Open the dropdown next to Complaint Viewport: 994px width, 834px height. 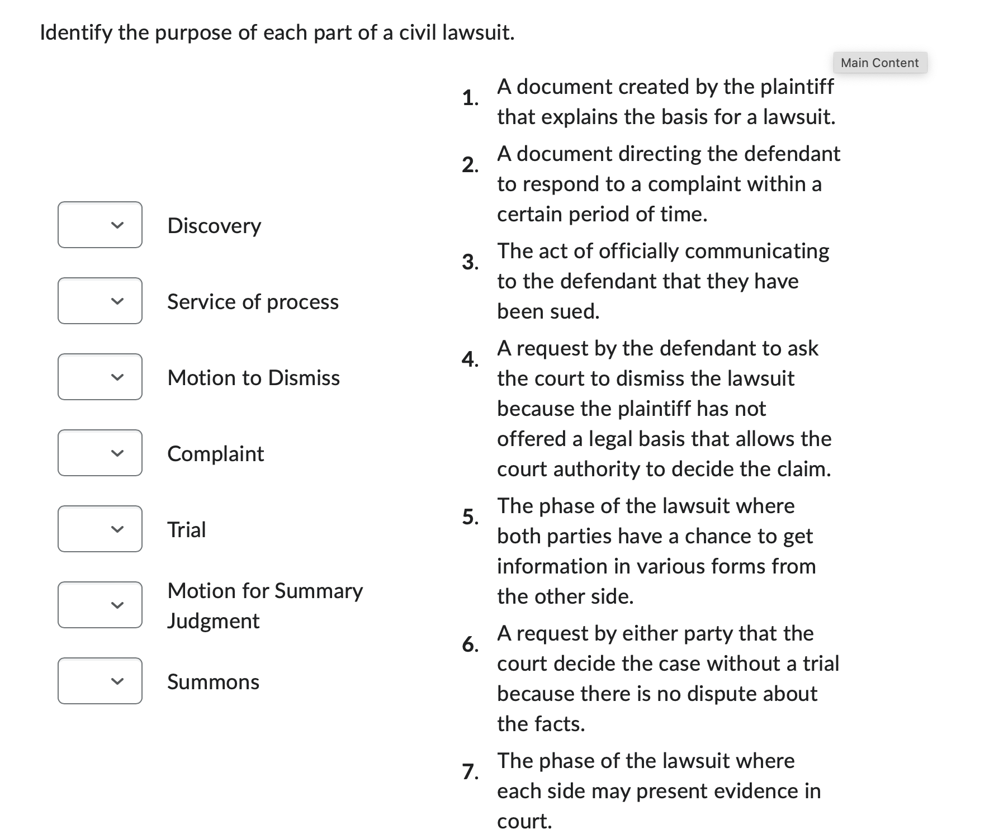point(100,453)
